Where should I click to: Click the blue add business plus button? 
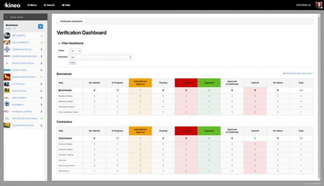coord(40,26)
